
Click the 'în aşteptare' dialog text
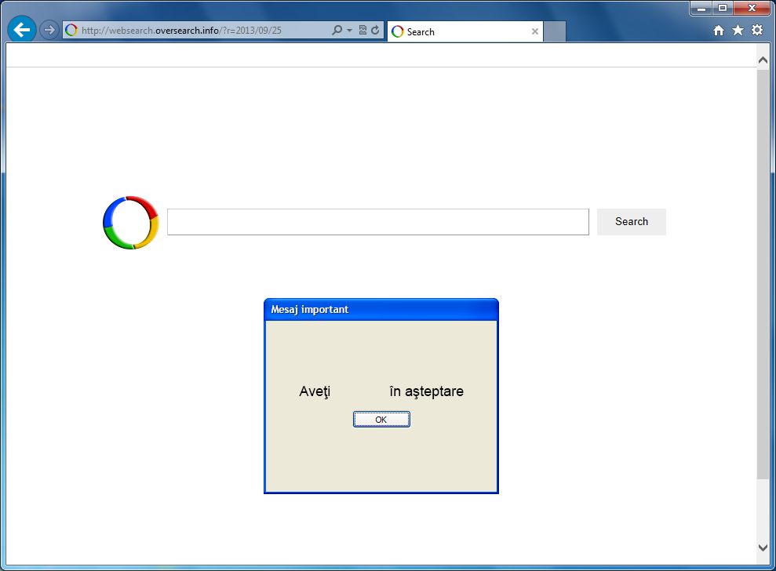(427, 391)
